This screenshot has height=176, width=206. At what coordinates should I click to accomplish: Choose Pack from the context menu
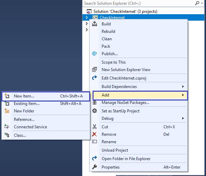click(x=106, y=46)
